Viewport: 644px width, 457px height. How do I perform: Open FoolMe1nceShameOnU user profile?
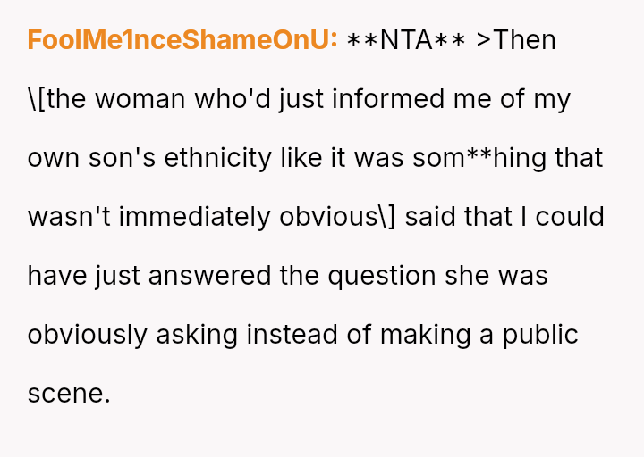point(182,40)
